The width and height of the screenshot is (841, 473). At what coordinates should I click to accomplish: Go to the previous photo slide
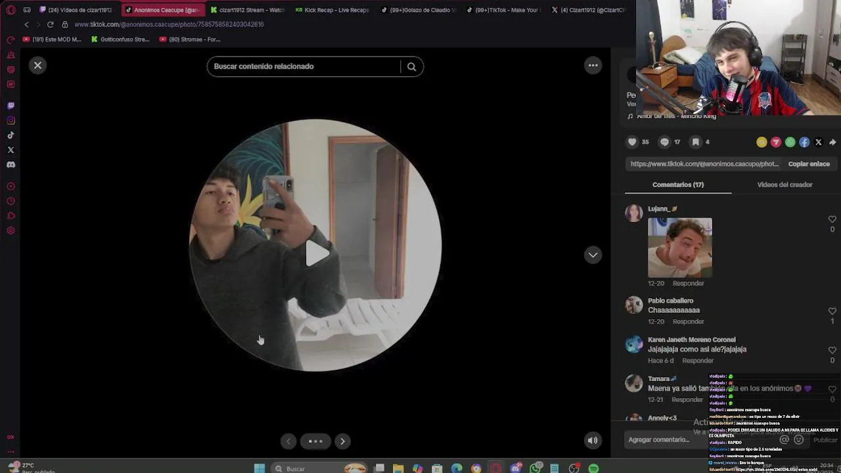pos(288,441)
